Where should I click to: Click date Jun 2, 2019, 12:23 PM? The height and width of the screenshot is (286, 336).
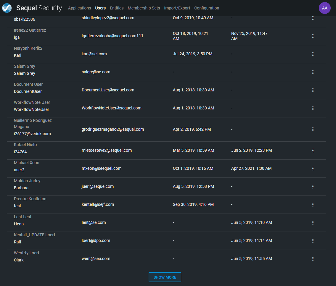tap(251, 150)
